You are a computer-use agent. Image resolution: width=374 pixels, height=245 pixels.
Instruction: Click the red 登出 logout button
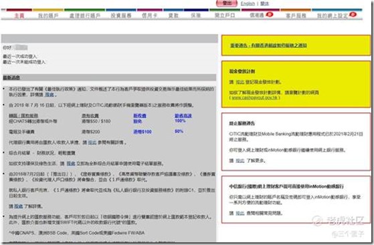pyautogui.click(x=227, y=3)
